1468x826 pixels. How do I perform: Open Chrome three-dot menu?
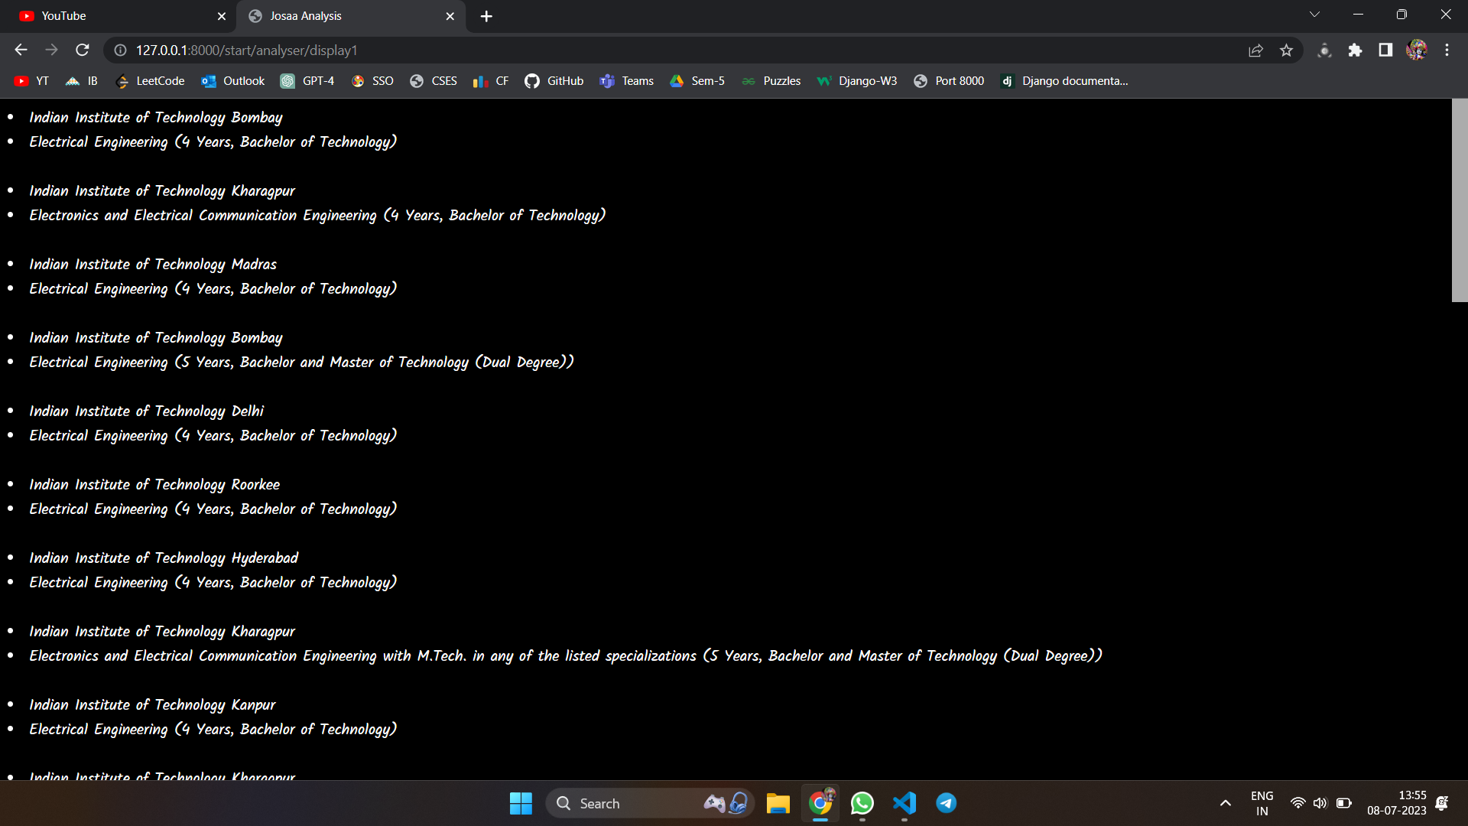coord(1447,50)
